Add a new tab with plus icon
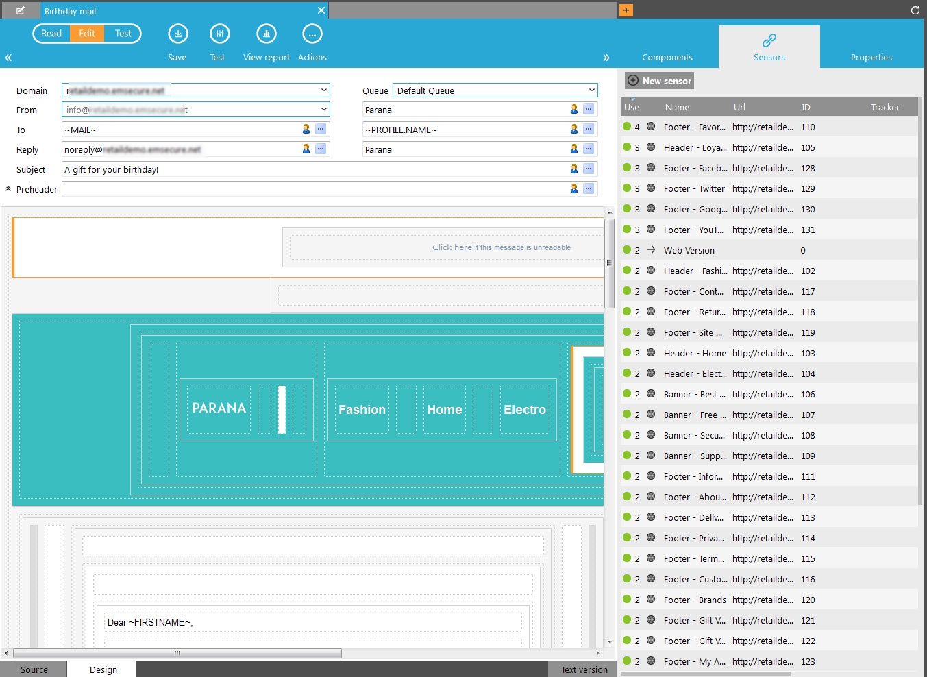The width and height of the screenshot is (927, 677). (626, 10)
